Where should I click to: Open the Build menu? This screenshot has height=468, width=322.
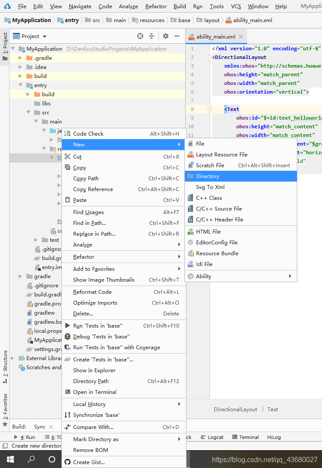[180, 6]
